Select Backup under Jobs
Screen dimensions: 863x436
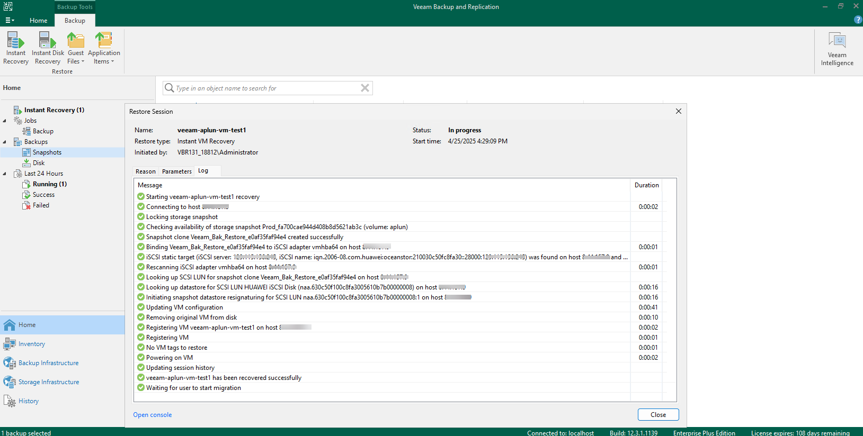43,131
